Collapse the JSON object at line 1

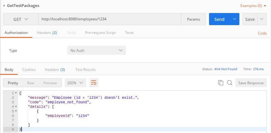(16, 93)
